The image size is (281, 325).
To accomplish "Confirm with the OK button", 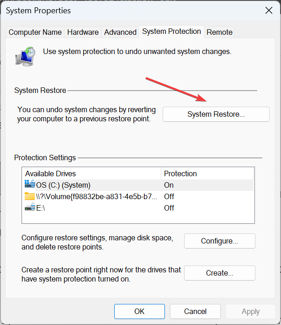I will (x=139, y=311).
